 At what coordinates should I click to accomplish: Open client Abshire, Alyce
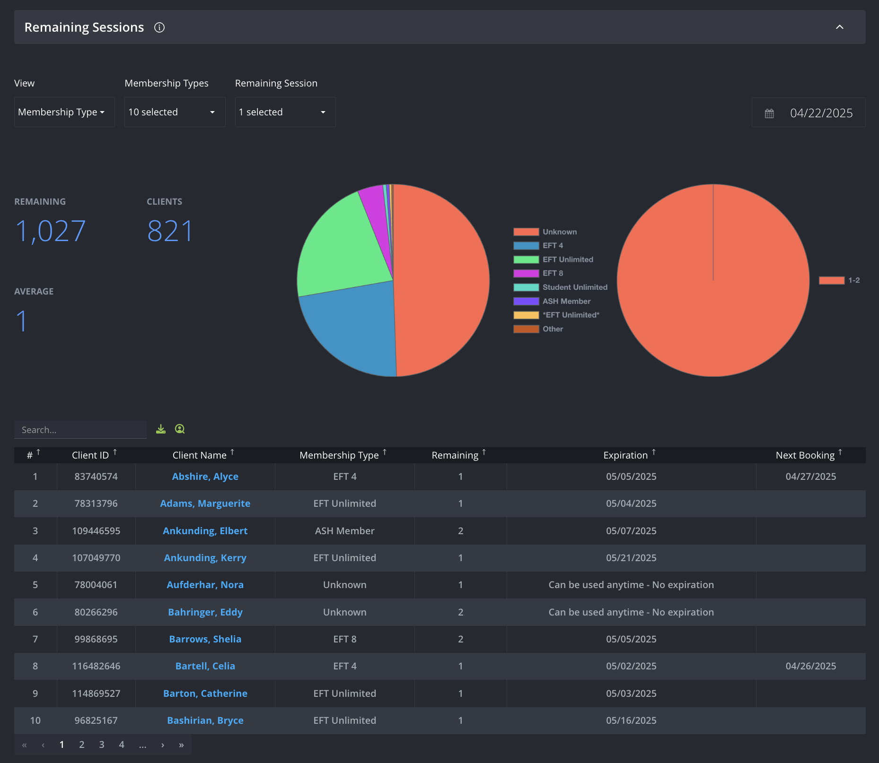(x=205, y=477)
